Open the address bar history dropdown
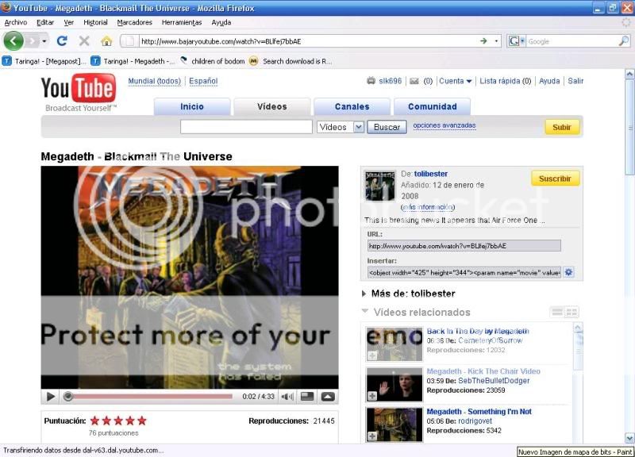This screenshot has height=457, width=635. point(496,41)
